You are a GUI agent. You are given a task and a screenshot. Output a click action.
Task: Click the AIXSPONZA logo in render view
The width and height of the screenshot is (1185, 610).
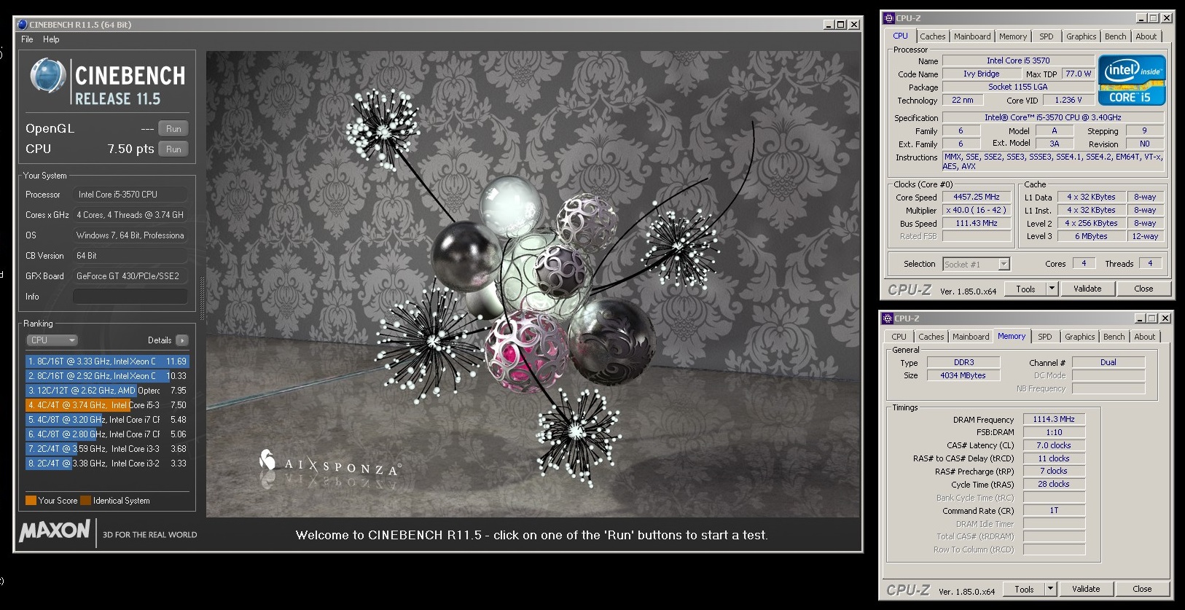(x=329, y=464)
